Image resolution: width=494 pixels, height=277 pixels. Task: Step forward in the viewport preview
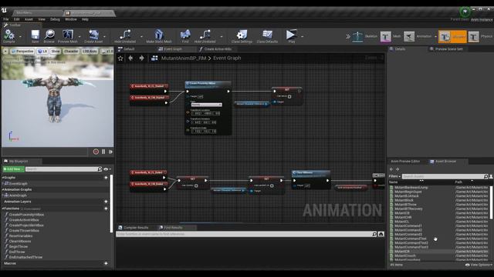click(x=110, y=152)
